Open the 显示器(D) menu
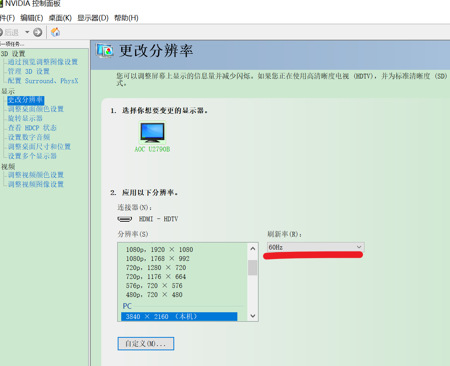Viewport: 450px width, 366px height. [93, 18]
